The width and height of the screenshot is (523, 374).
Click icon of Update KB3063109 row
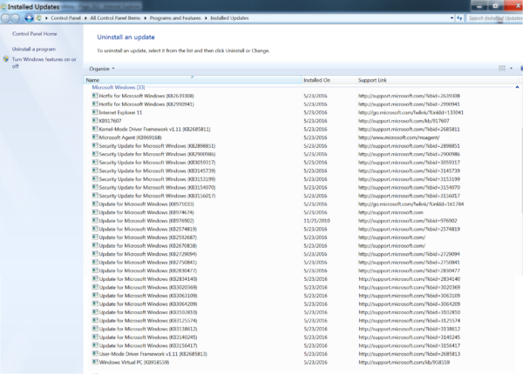[95, 295]
